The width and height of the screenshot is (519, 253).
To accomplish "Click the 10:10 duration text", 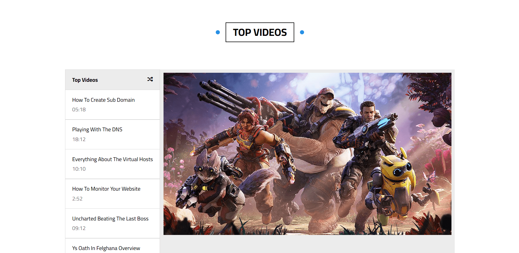I will (79, 169).
